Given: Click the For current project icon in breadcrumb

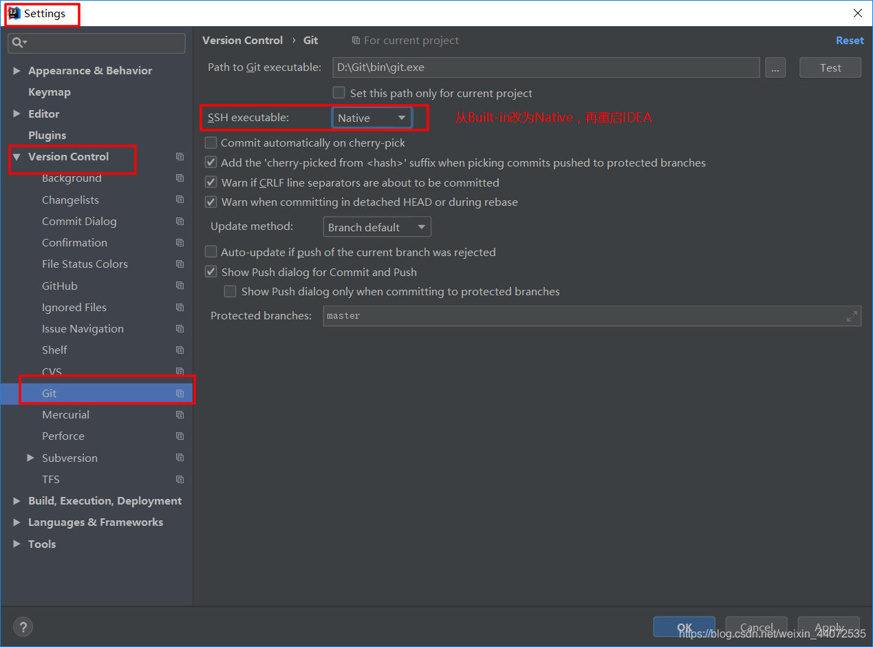Looking at the screenshot, I should click(x=356, y=41).
